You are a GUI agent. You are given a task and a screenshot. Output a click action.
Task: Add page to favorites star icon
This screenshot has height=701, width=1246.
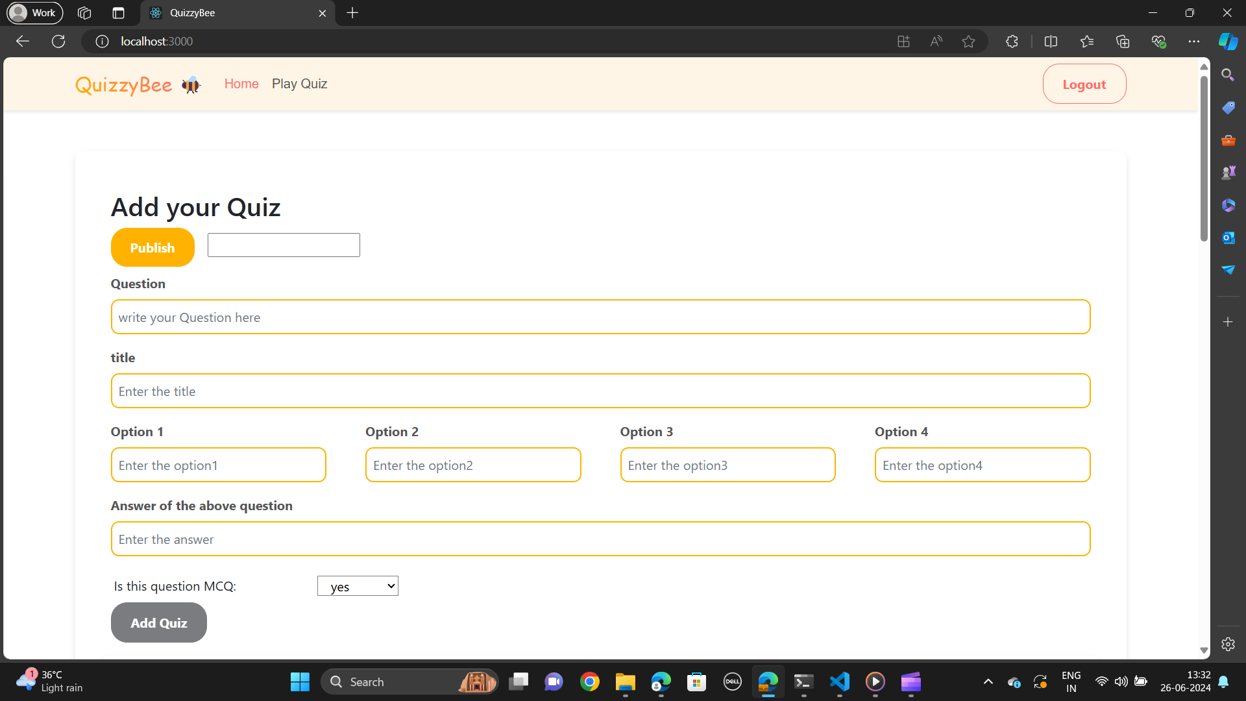[x=968, y=42]
